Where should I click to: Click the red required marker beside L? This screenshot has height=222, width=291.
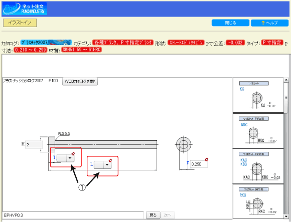point(110,160)
